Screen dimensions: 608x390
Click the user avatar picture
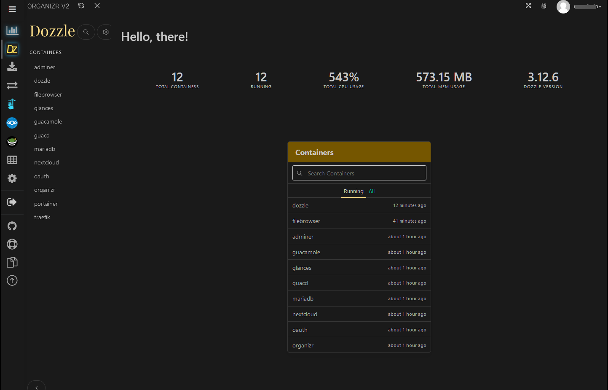point(563,7)
